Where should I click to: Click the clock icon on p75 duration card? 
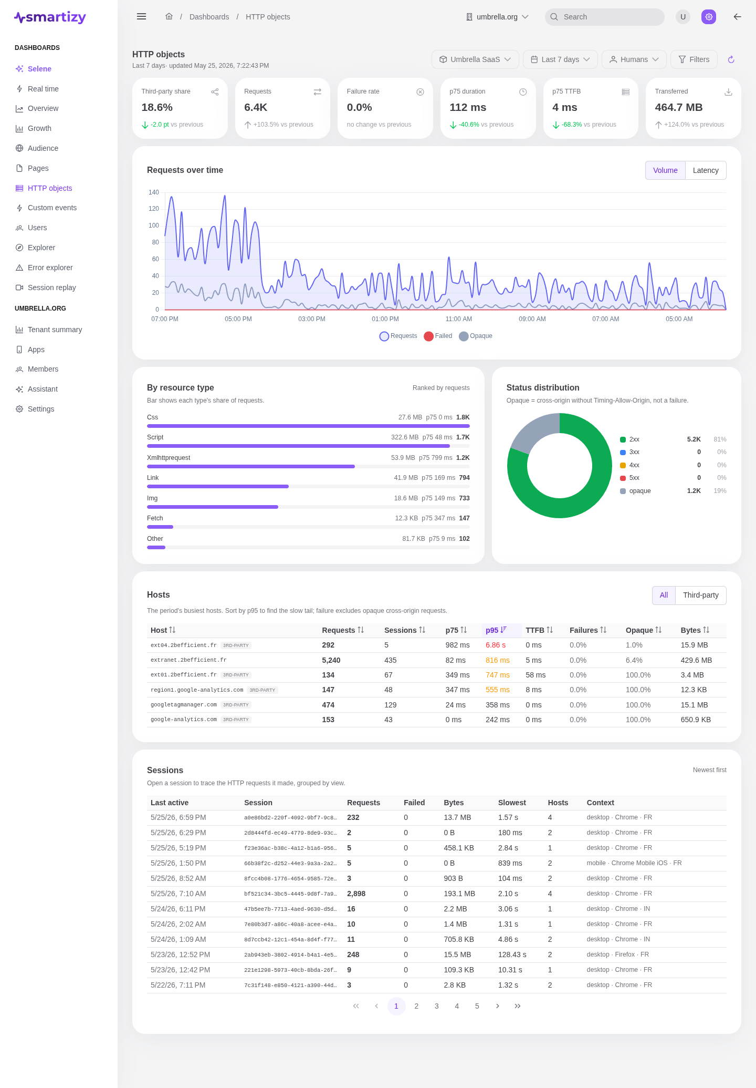[523, 92]
